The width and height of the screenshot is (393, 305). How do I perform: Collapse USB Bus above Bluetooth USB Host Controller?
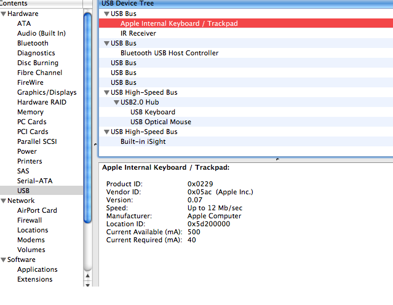pyautogui.click(x=107, y=44)
